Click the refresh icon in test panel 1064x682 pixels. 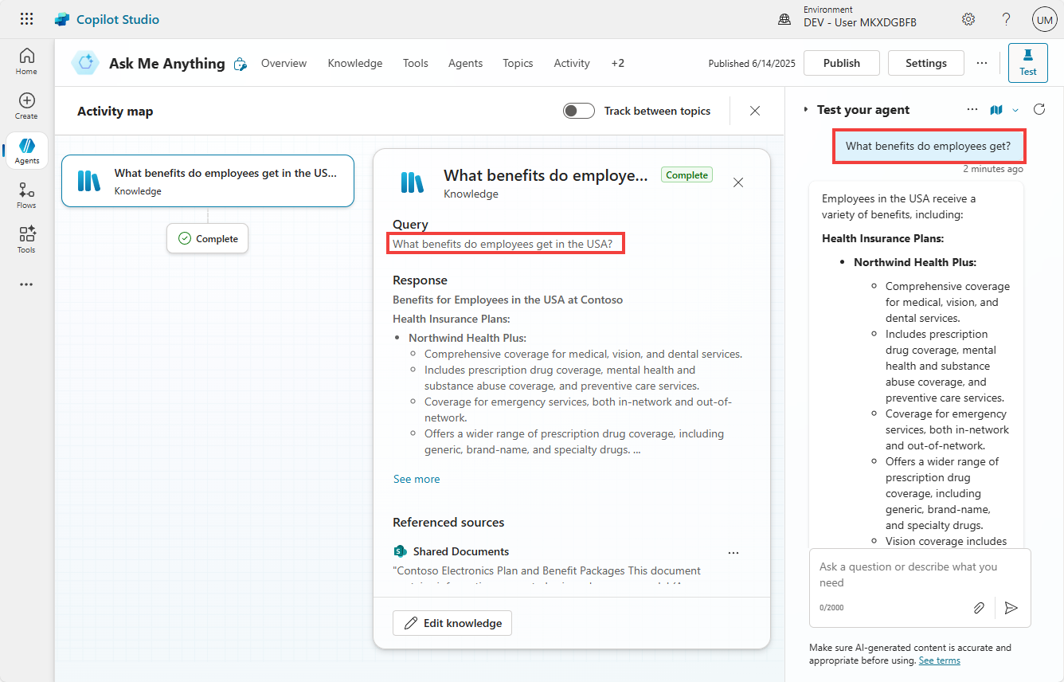coord(1039,110)
